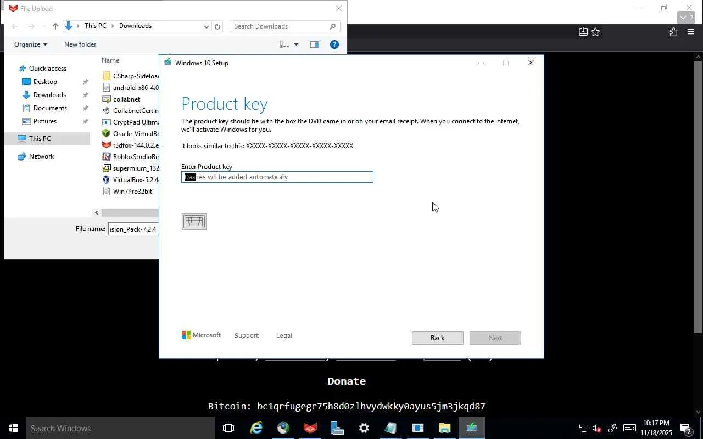Image resolution: width=703 pixels, height=439 pixels.
Task: Launch Internet Explorer from the taskbar
Action: [256, 428]
